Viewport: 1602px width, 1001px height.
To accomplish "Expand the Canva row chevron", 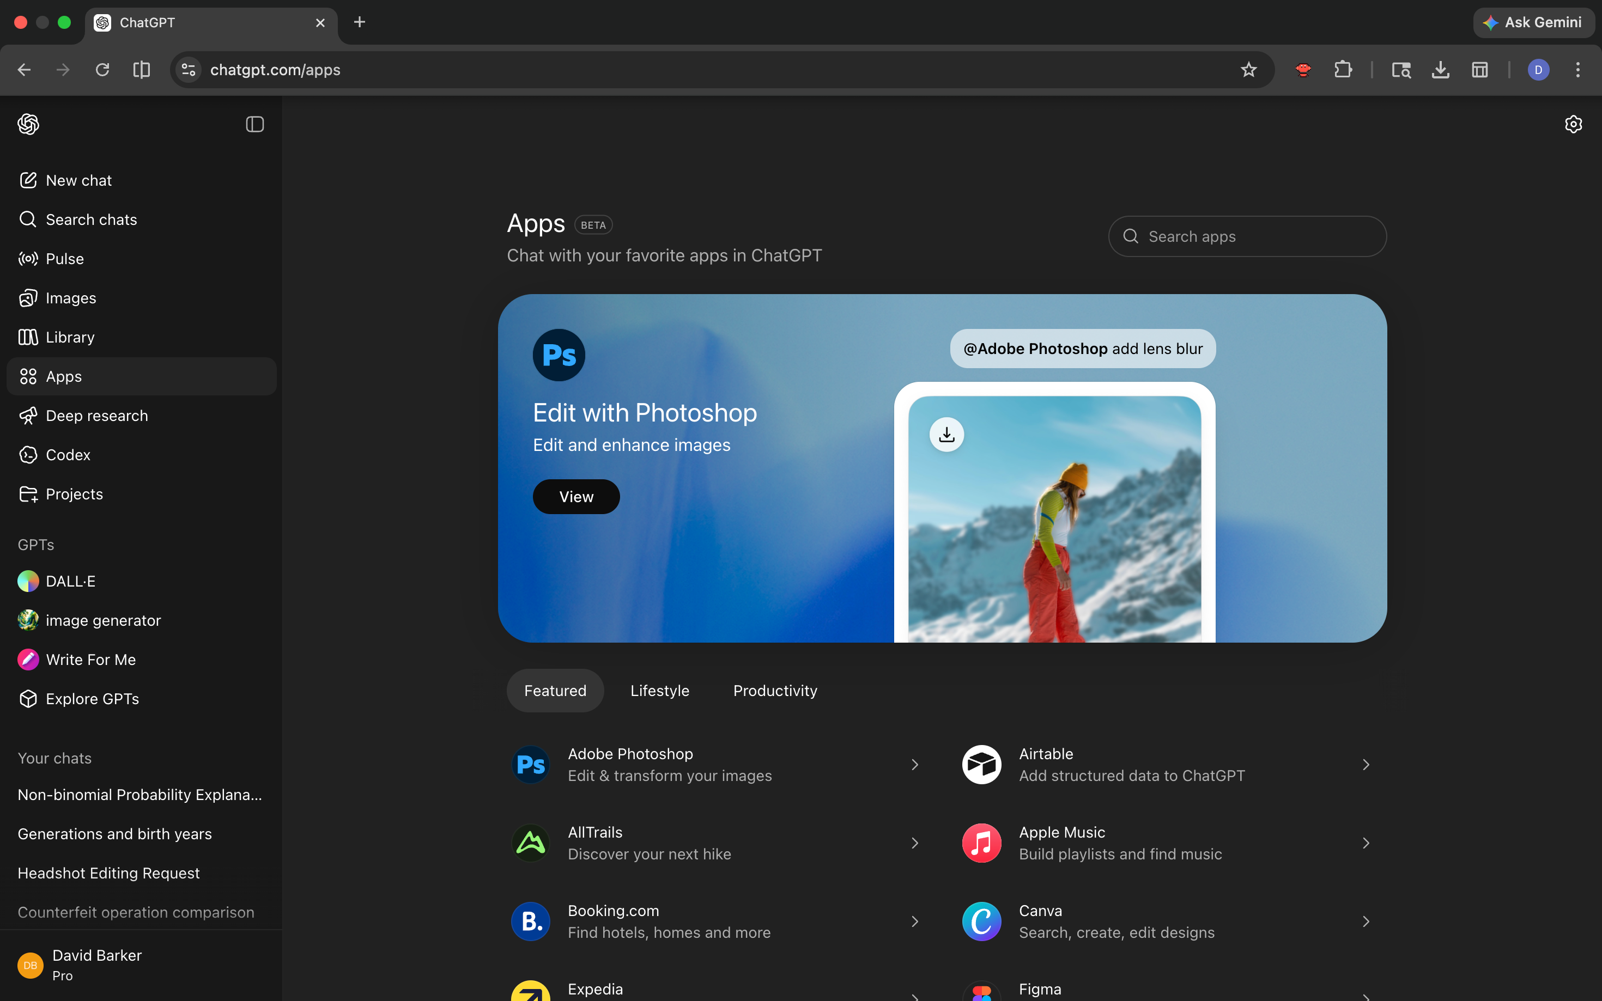I will pos(1366,921).
